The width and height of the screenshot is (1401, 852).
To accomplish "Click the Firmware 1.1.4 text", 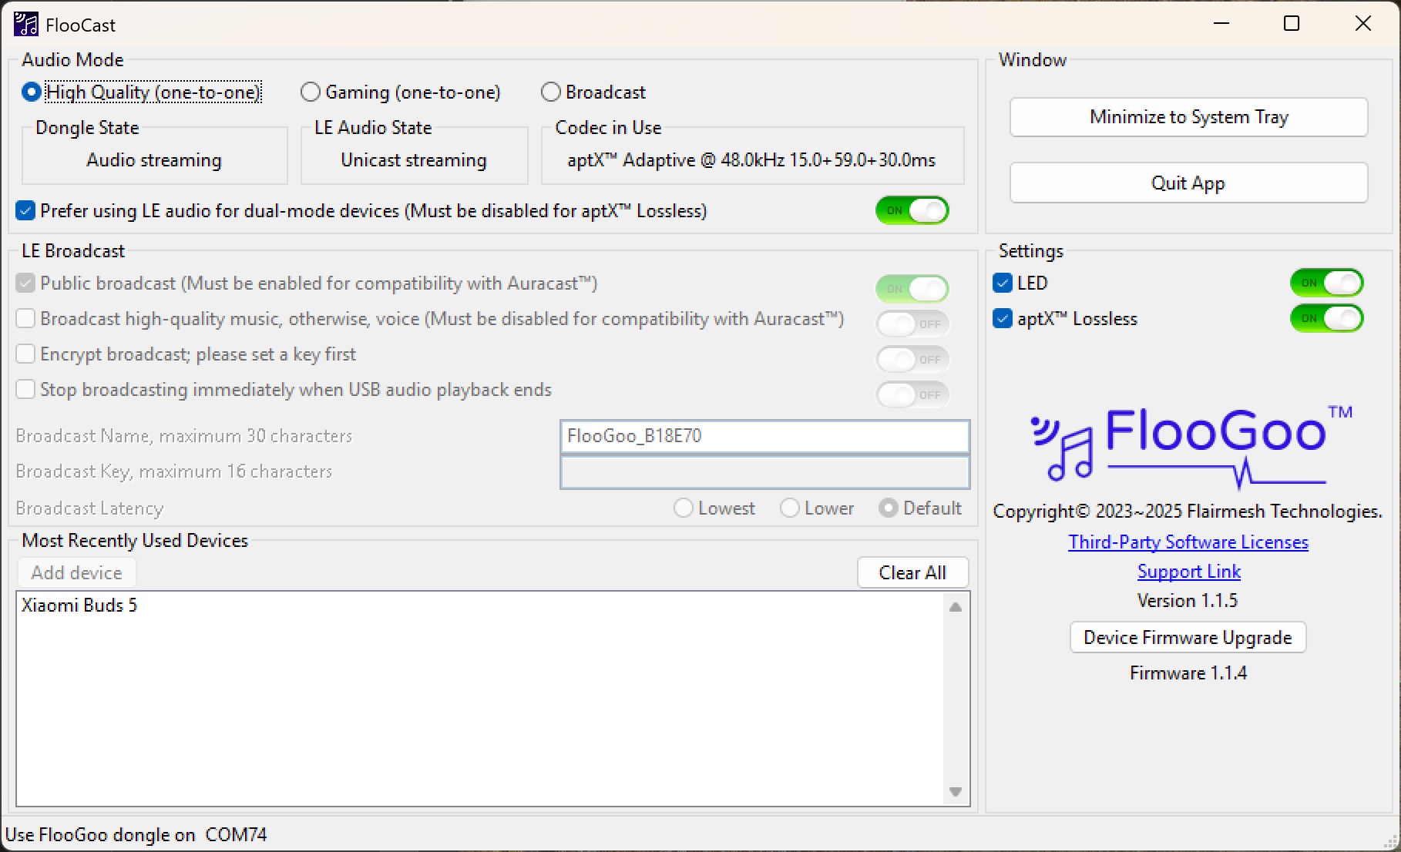I will [1188, 673].
